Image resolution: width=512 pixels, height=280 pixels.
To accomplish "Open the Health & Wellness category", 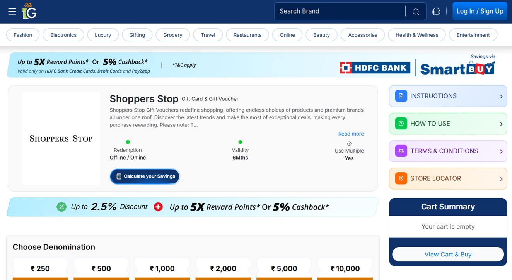I will click(417, 35).
